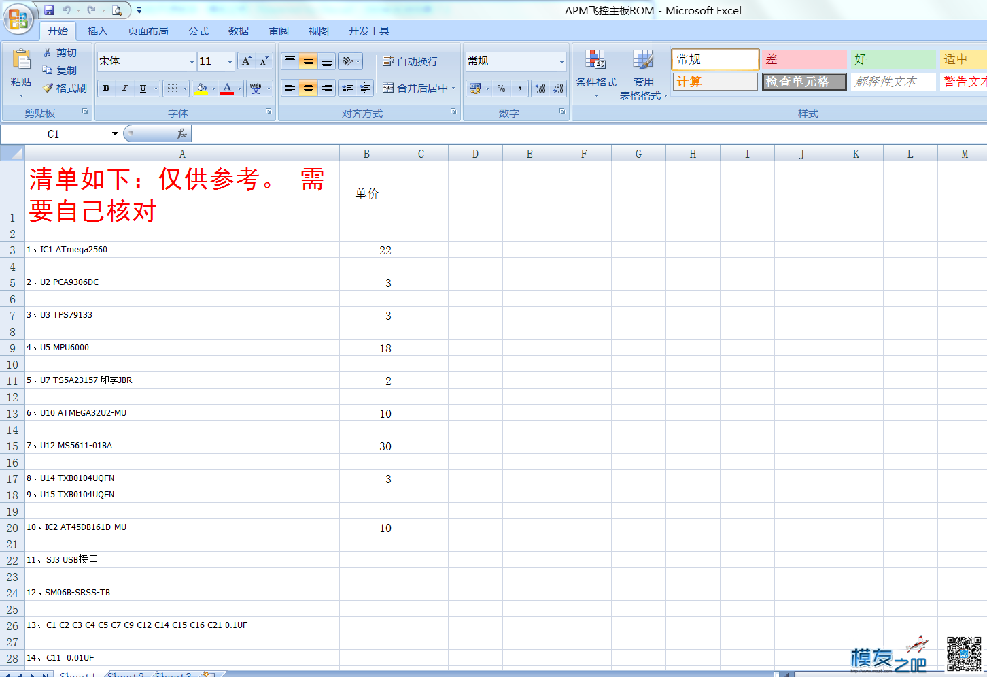This screenshot has width=987, height=677.
Task: Open the Office button menu
Action: point(18,18)
